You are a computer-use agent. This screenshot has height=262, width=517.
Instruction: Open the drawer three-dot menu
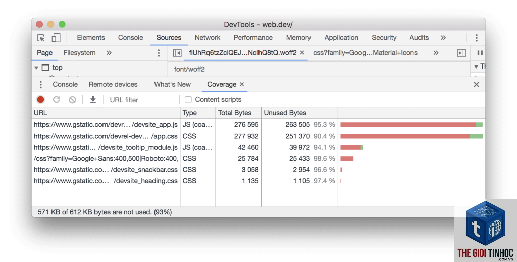pos(41,85)
